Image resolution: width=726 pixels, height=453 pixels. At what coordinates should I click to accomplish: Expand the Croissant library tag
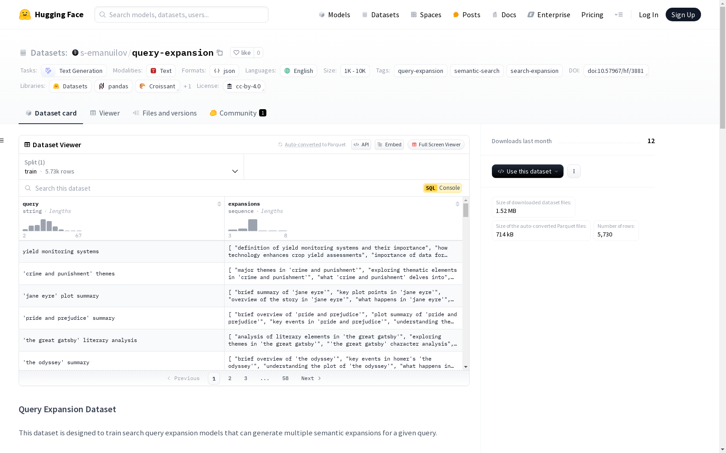pyautogui.click(x=157, y=86)
